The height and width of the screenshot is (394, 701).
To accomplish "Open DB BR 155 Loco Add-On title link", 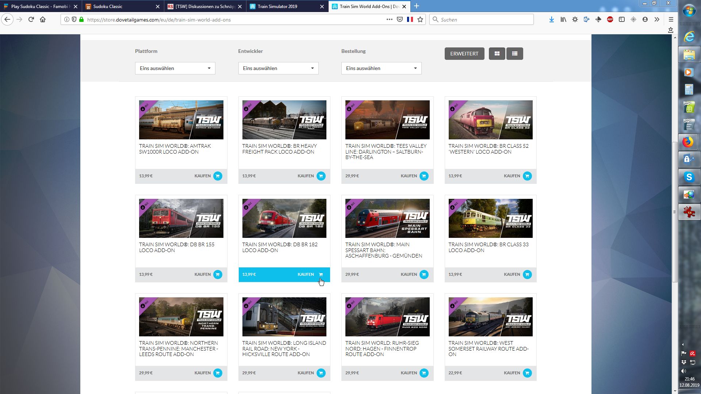I will 176,247.
